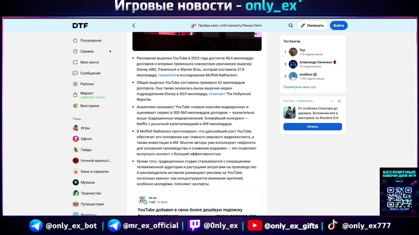Click the Resident Evil ad description text
The width and height of the screenshot is (419, 235).
(x=318, y=113)
